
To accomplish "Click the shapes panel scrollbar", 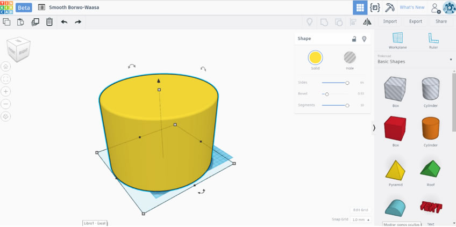I will click(x=454, y=101).
